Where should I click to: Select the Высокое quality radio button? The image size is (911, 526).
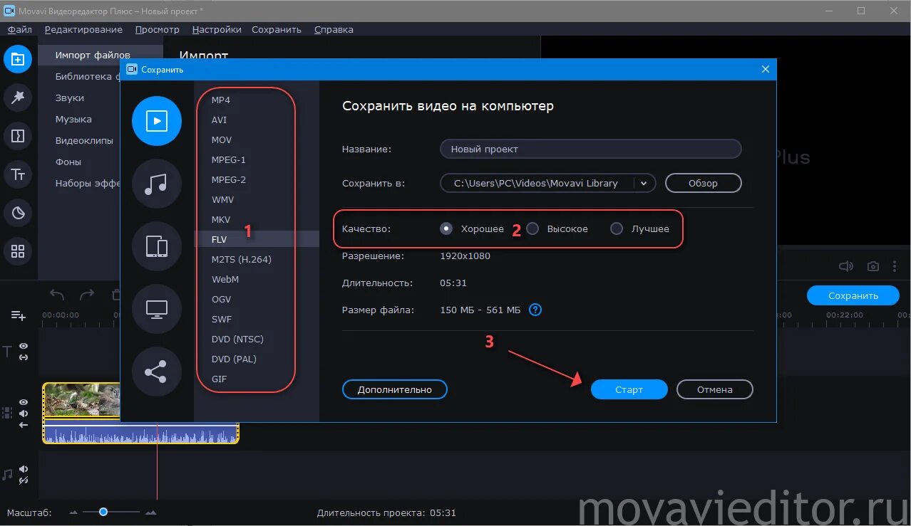(532, 228)
